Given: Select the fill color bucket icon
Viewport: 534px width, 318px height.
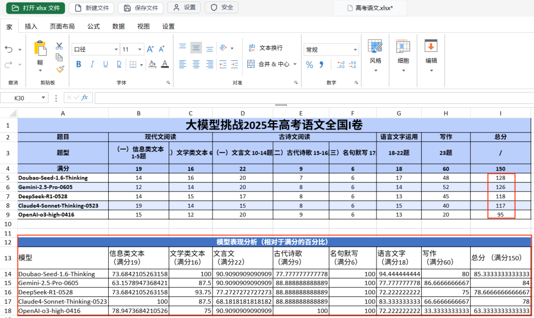Looking at the screenshot, I should click(x=152, y=64).
